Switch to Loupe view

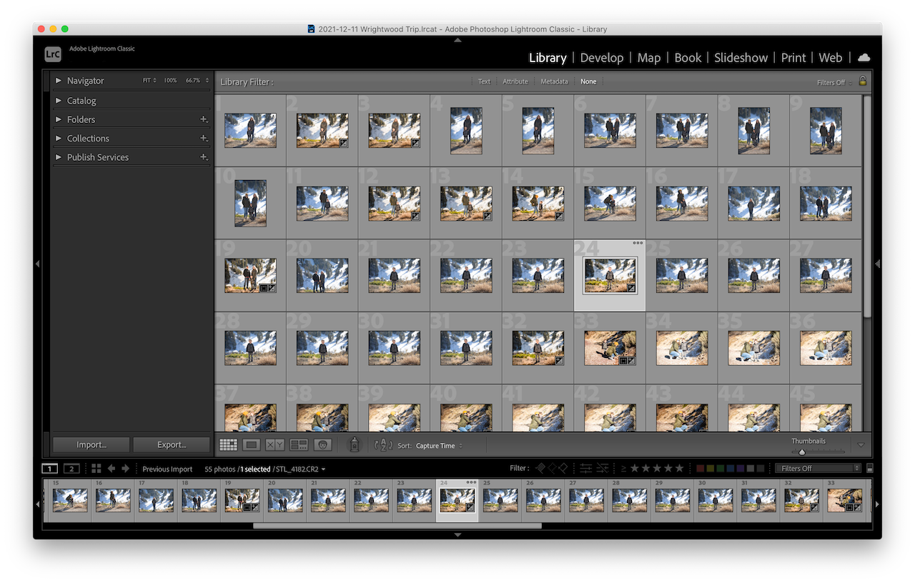click(252, 445)
